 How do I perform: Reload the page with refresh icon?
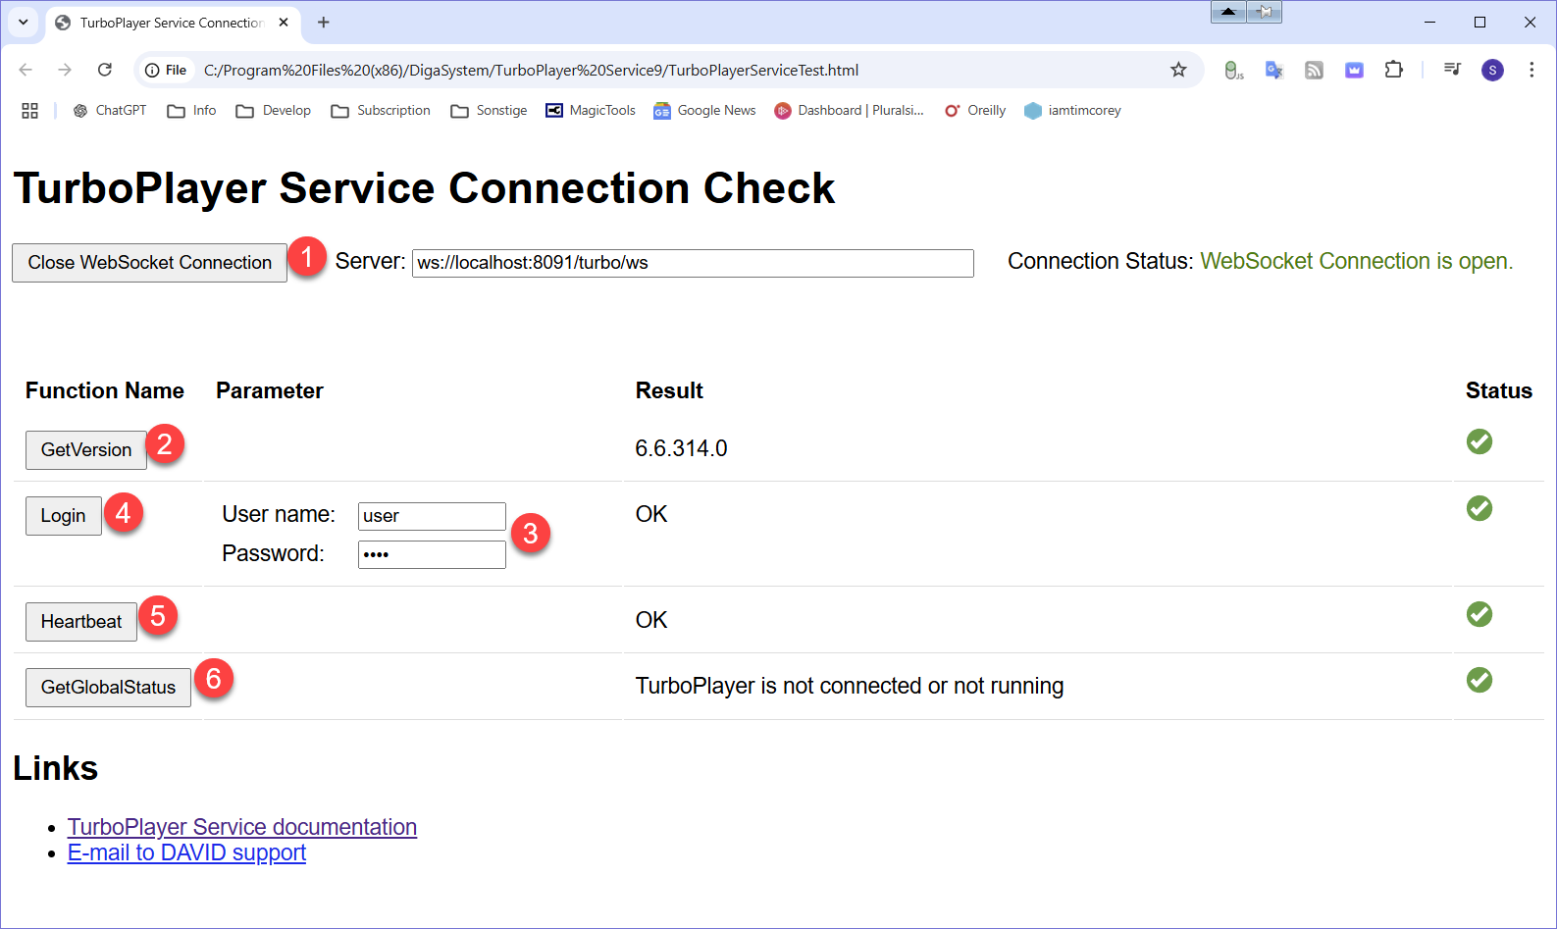pos(105,70)
